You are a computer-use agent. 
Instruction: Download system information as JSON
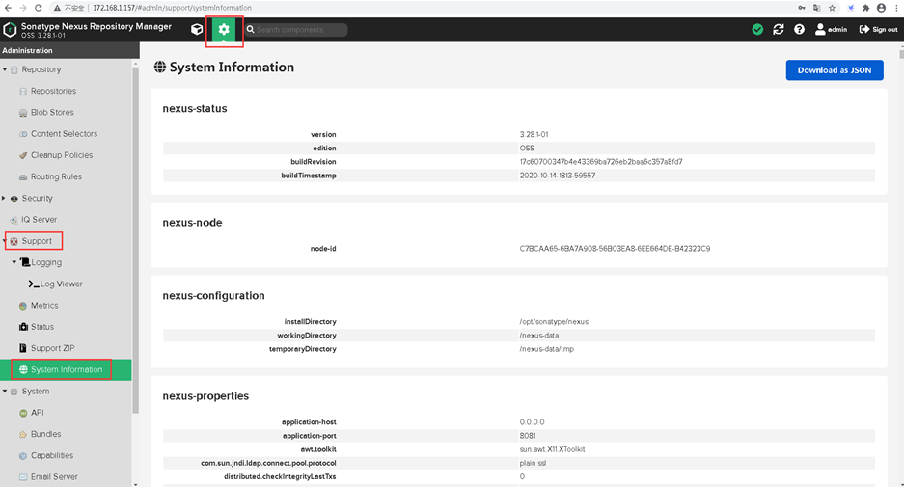(835, 70)
